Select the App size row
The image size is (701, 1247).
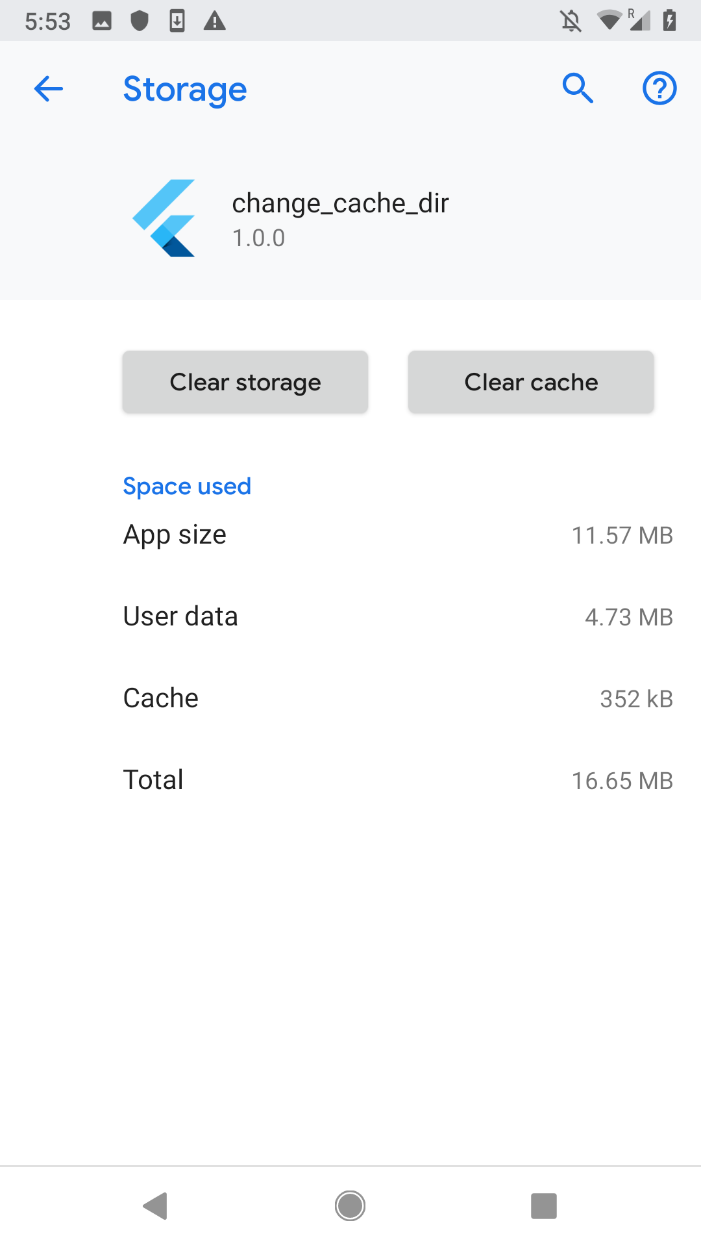point(397,535)
